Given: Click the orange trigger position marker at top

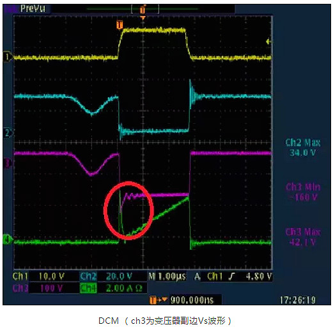Looking at the screenshot, I should pyautogui.click(x=143, y=10).
